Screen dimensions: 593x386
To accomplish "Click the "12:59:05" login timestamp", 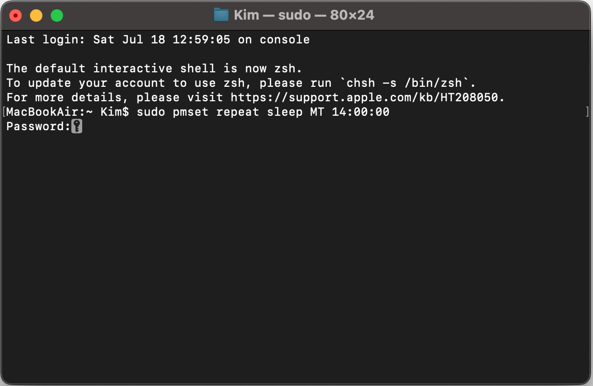I will [202, 39].
